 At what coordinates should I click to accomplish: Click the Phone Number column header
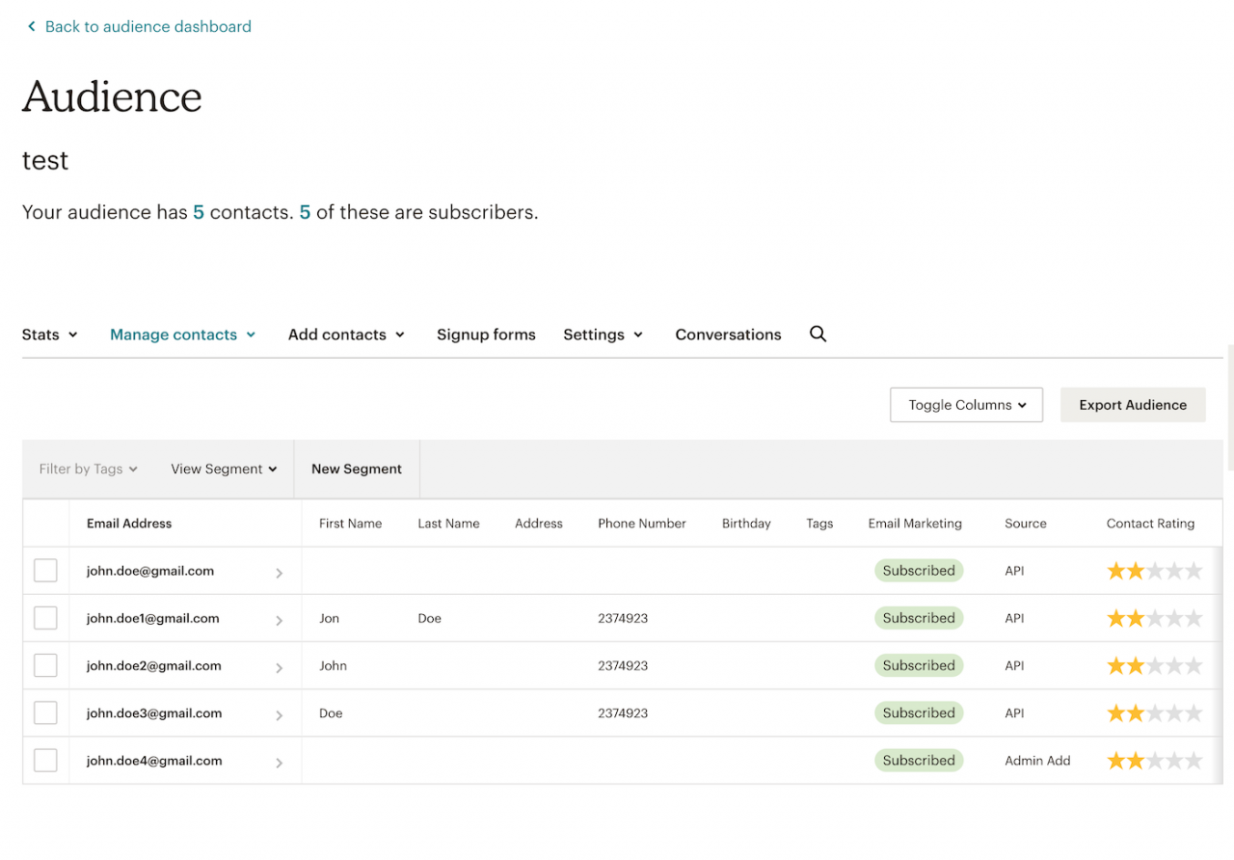pyautogui.click(x=642, y=524)
